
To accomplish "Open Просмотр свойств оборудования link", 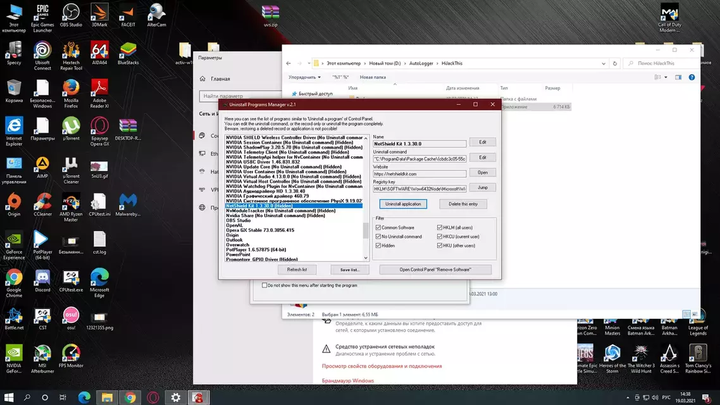I will (382, 366).
